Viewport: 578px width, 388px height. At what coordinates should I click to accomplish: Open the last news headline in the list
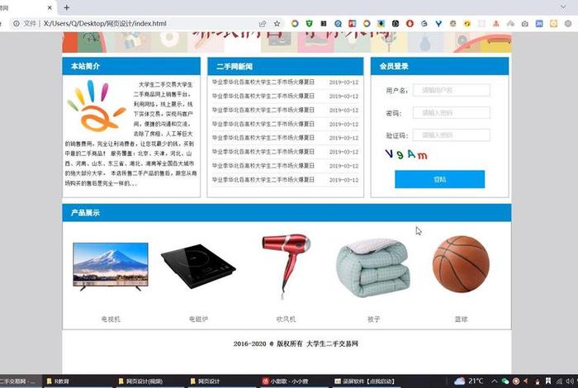(263, 179)
